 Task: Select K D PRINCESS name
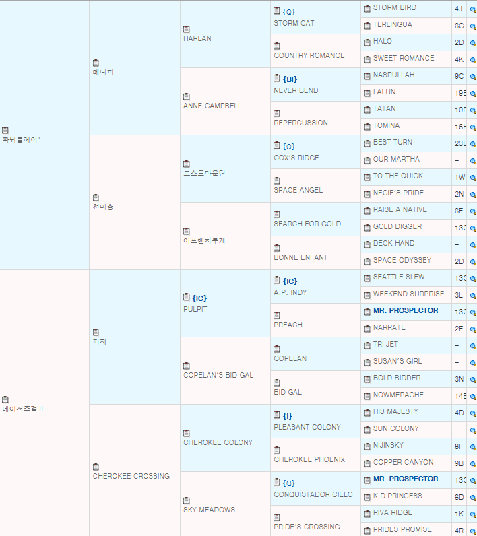(x=397, y=496)
